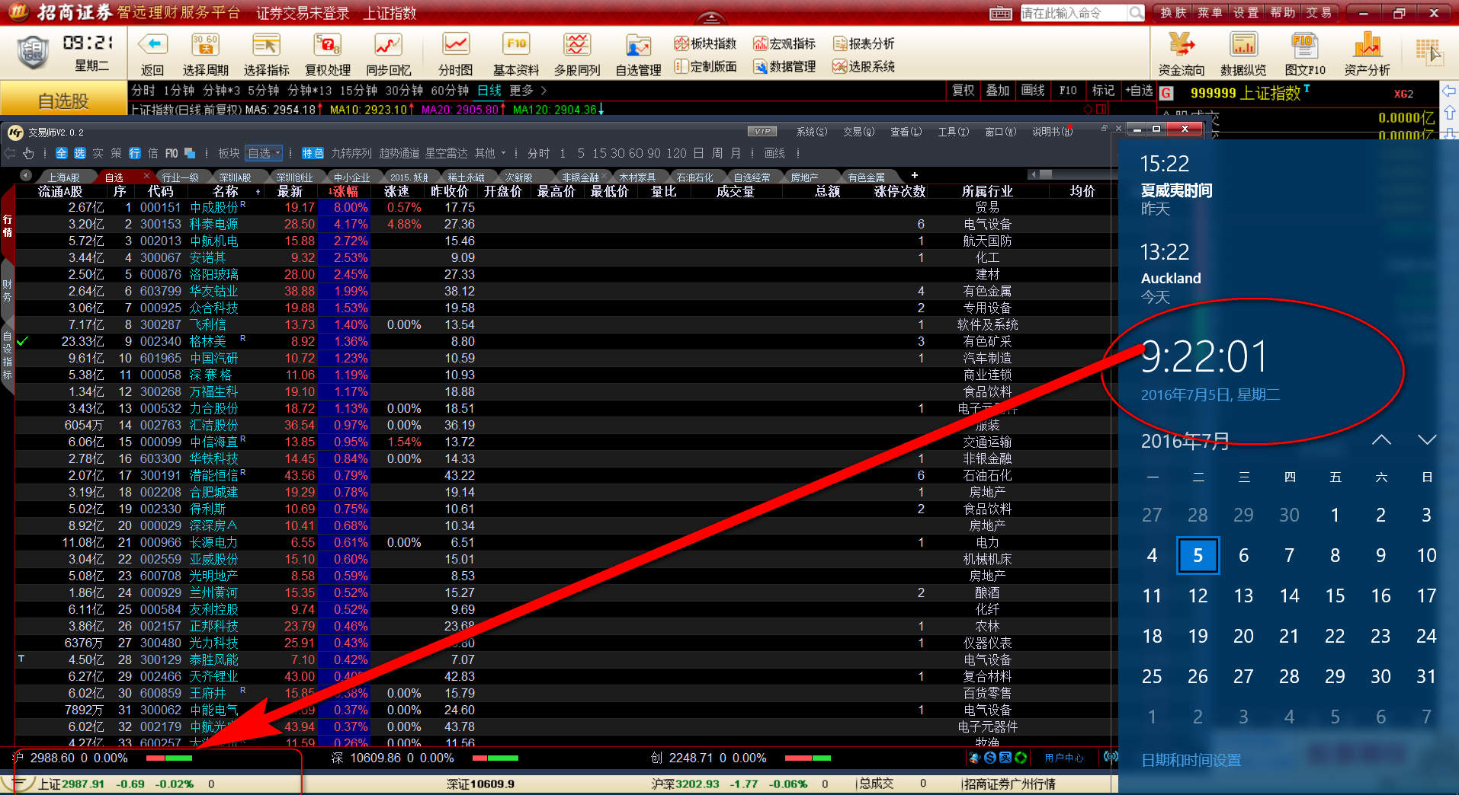Viewport: 1459px width, 795px height.
Task: Click the +自选 button
Action: tap(1139, 91)
